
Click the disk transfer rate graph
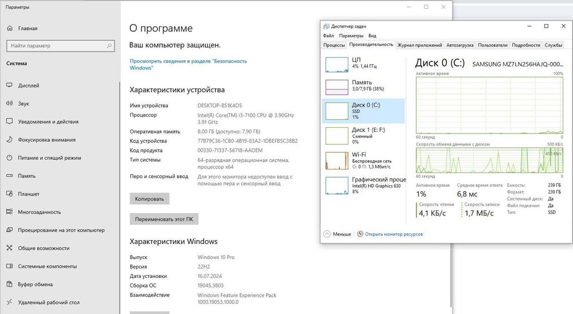click(x=489, y=160)
